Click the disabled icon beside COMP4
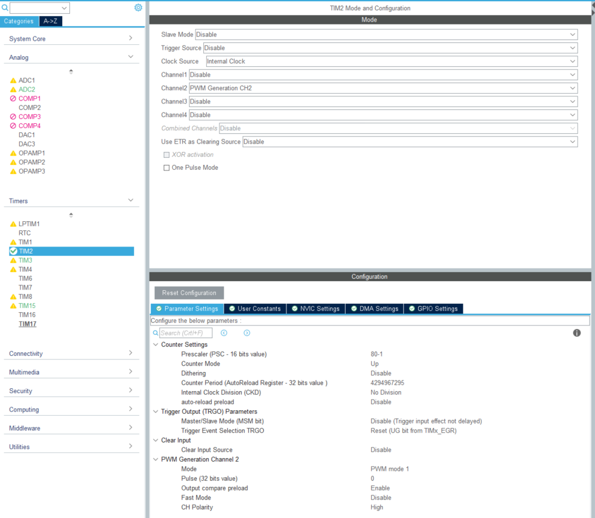This screenshot has height=518, width=595. tap(13, 126)
